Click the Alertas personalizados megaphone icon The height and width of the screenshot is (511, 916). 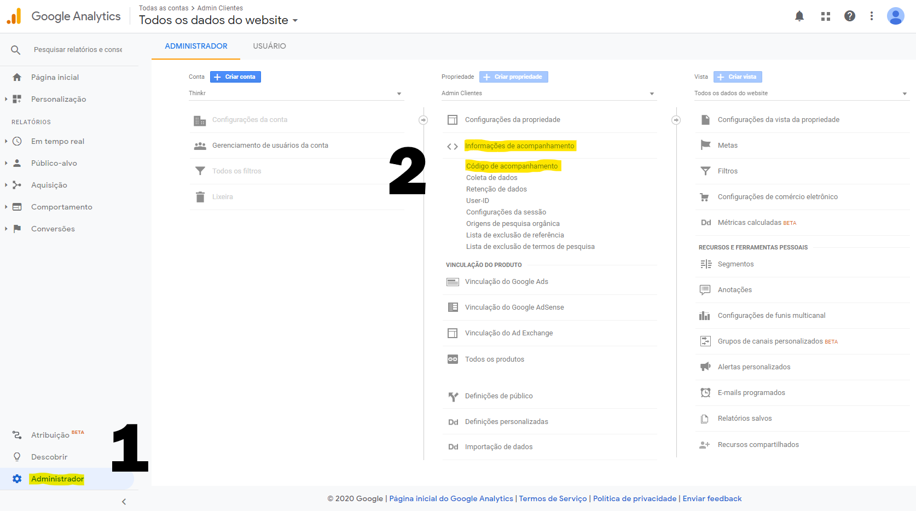click(x=705, y=367)
